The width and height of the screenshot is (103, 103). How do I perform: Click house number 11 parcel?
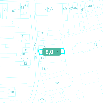42,43
